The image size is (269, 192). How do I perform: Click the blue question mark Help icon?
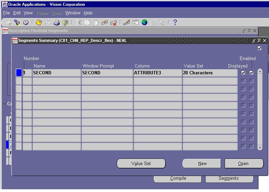tap(175, 23)
